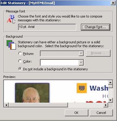Select the Color radio button
The image size is (117, 121).
[x=20, y=61]
